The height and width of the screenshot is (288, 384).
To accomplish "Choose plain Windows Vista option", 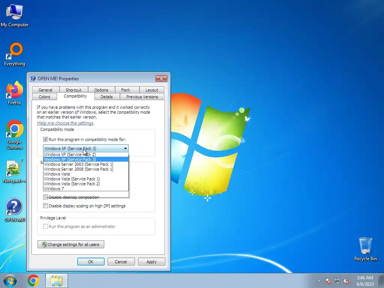I will (x=86, y=174).
